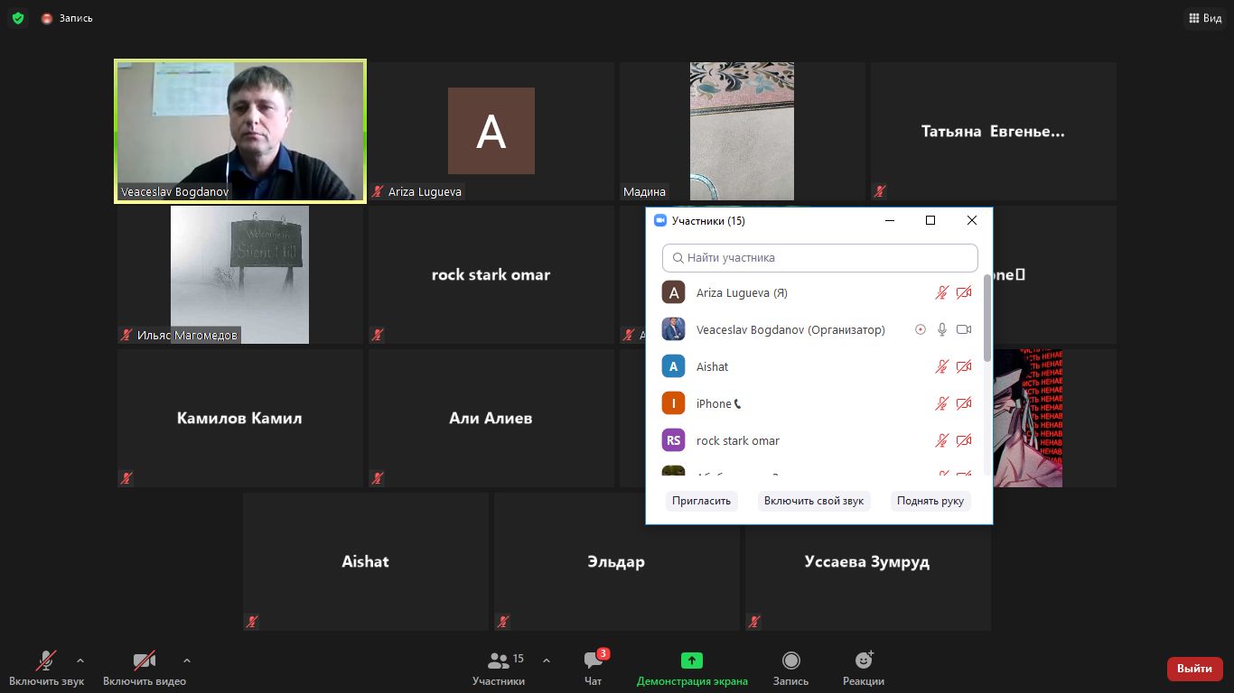Maximize the Участники (15) window
This screenshot has height=693, width=1234.
coord(930,220)
